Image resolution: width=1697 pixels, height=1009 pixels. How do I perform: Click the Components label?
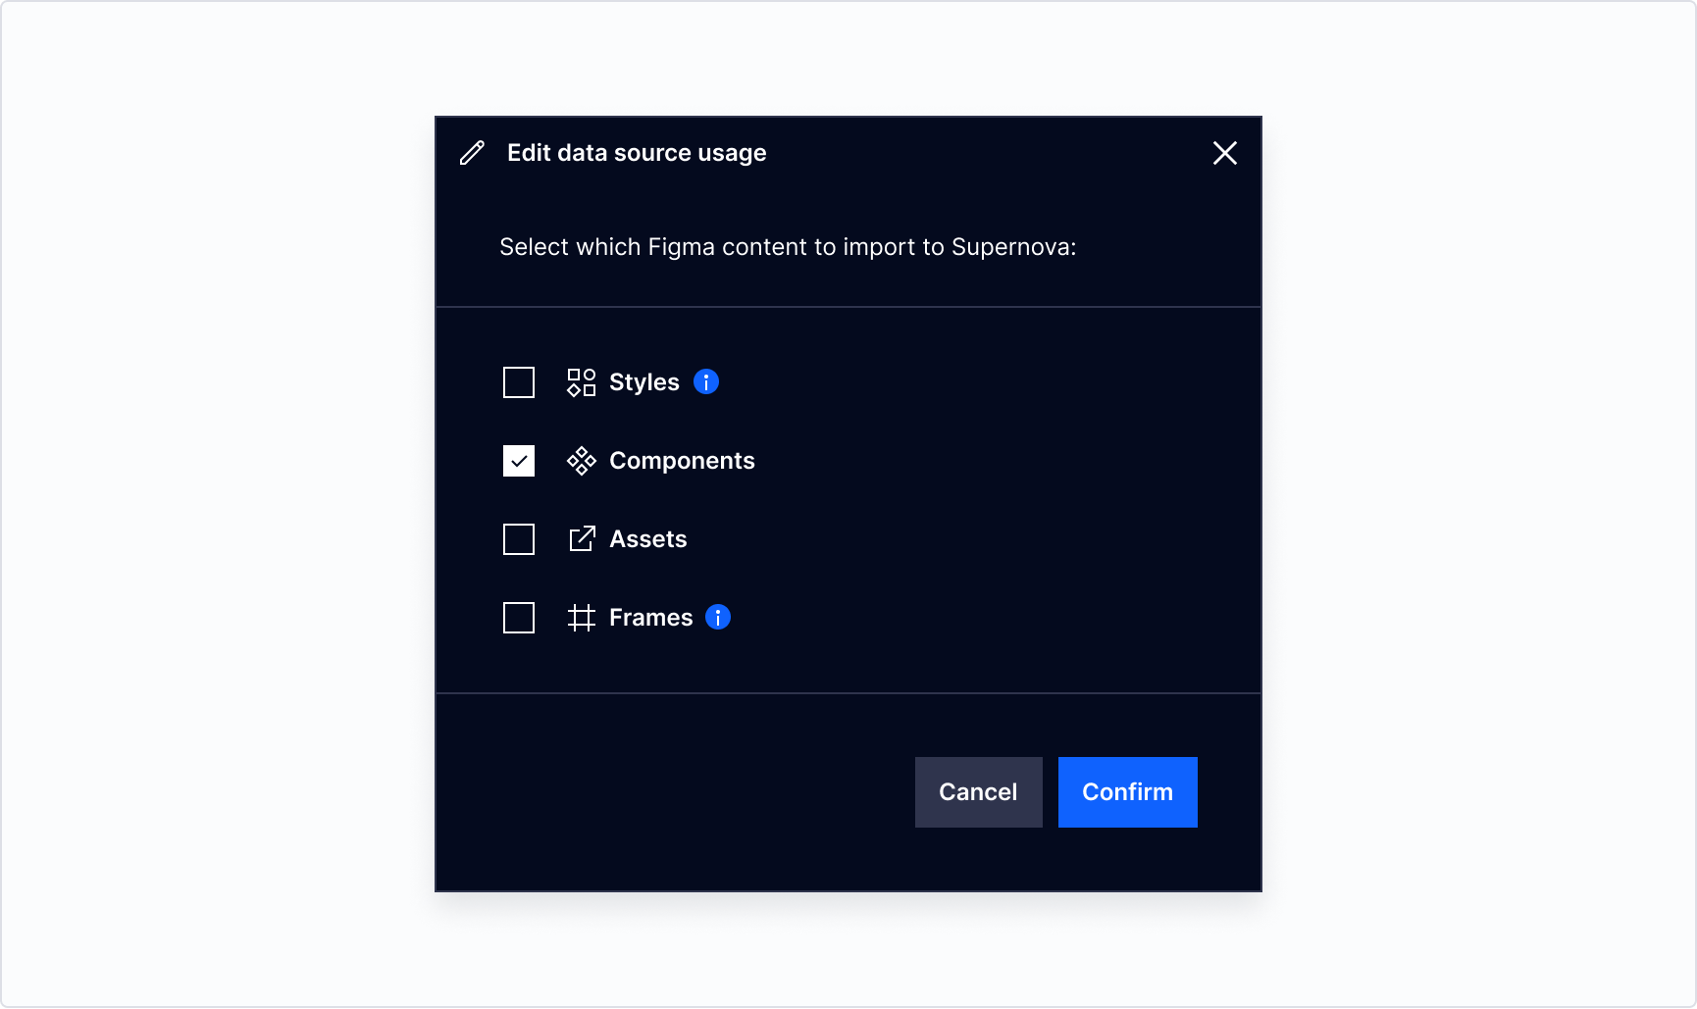(x=682, y=461)
